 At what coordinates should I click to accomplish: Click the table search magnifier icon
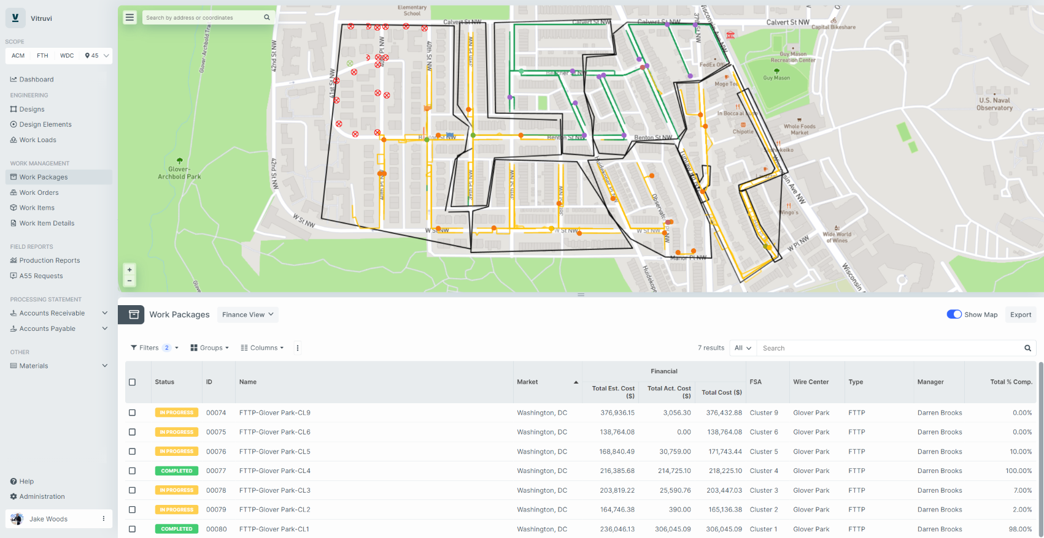coord(1027,348)
